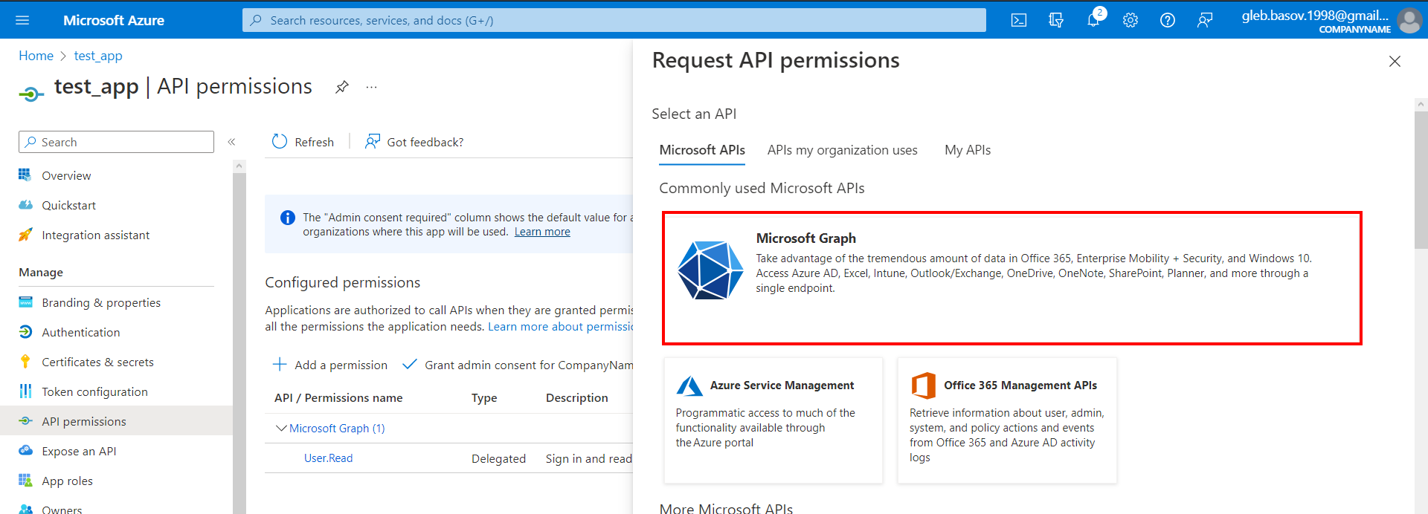Click the Quickstart icon in sidebar
Image resolution: width=1428 pixels, height=514 pixels.
click(25, 204)
